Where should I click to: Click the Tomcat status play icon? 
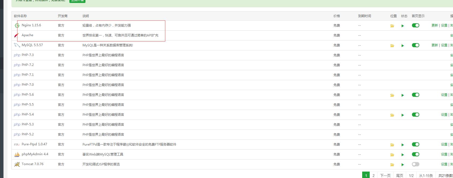click(x=403, y=165)
